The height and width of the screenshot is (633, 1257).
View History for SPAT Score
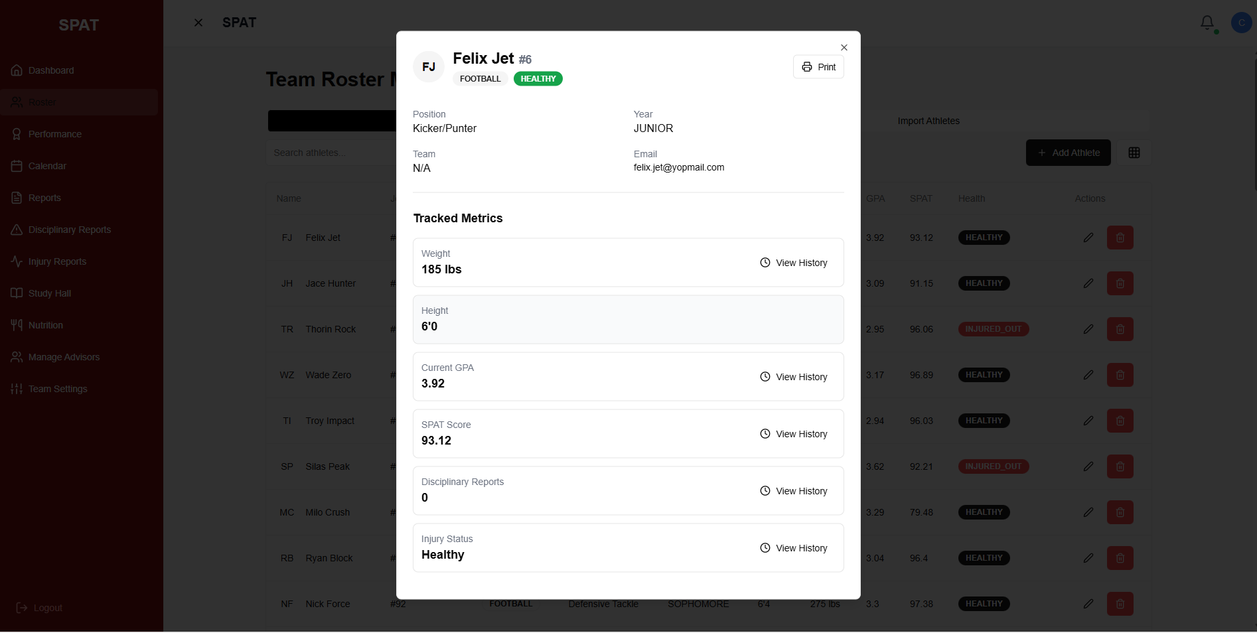pyautogui.click(x=793, y=434)
